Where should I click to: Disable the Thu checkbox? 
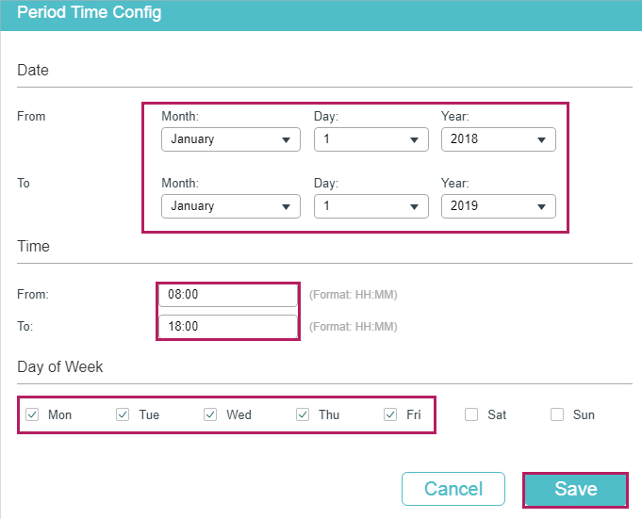coord(303,414)
